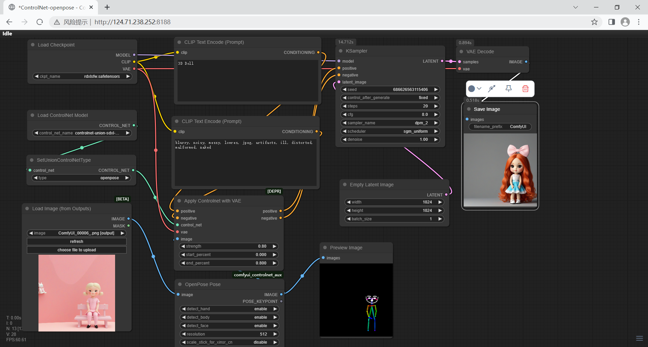Open the node color picker dropdown chevron
The height and width of the screenshot is (347, 648).
(x=479, y=89)
